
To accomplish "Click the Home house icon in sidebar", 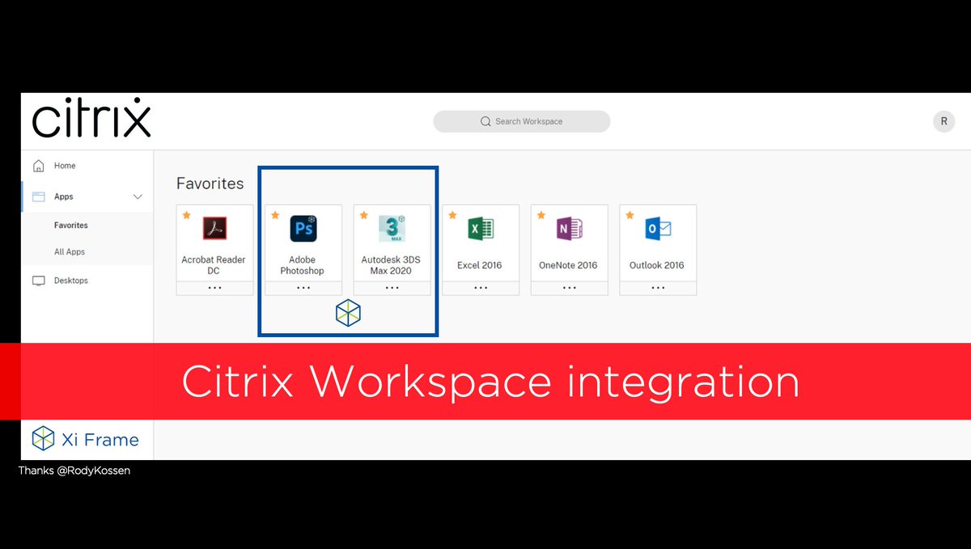I will coord(38,166).
